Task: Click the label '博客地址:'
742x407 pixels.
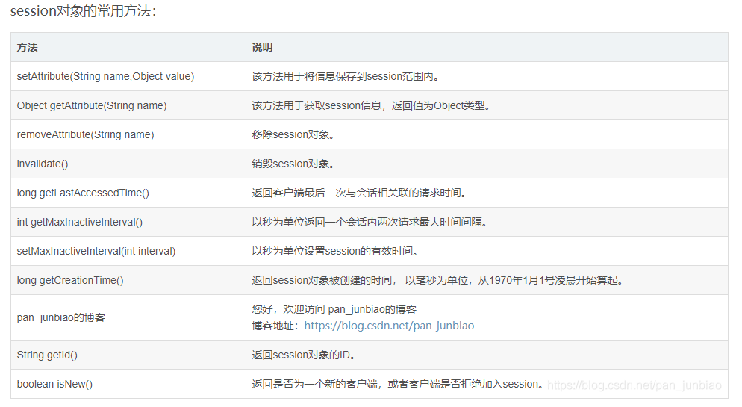Action: [x=276, y=326]
